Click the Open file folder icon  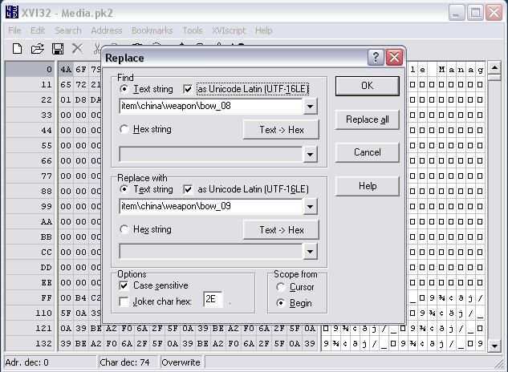coord(37,49)
